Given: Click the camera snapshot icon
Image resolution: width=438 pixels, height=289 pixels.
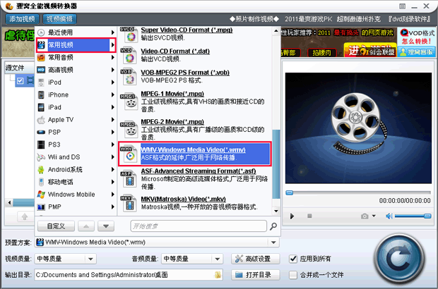Looking at the screenshot, I should pyautogui.click(x=365, y=216).
